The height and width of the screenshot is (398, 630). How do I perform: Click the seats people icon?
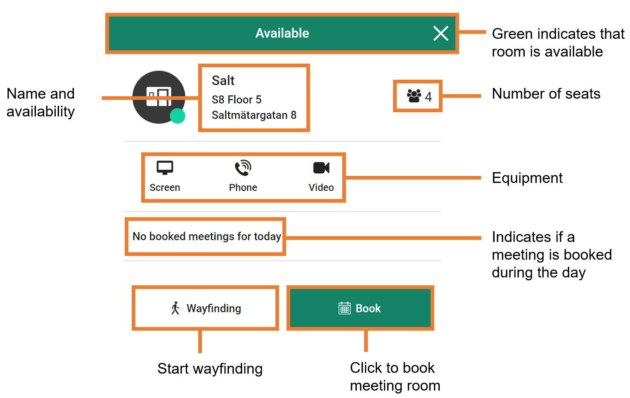414,96
